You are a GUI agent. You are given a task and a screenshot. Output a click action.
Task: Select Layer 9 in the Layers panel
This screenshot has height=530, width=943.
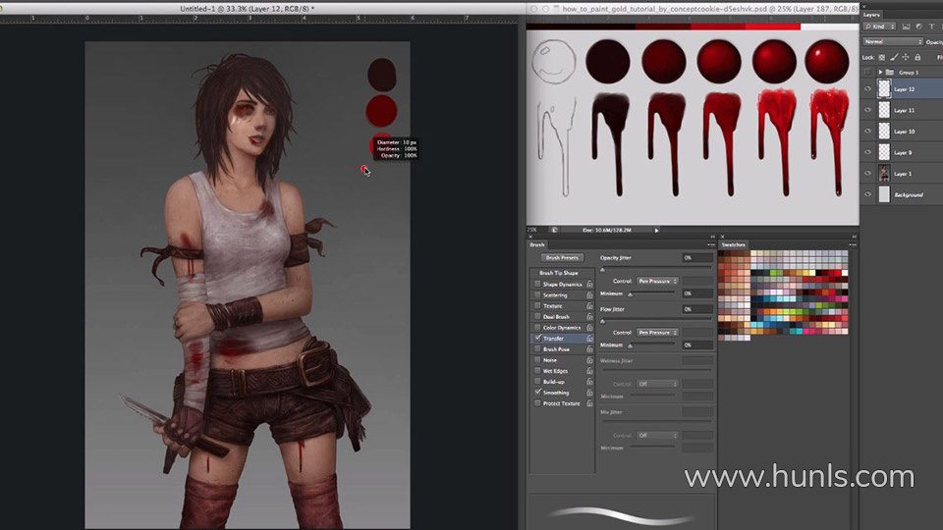[x=902, y=152]
